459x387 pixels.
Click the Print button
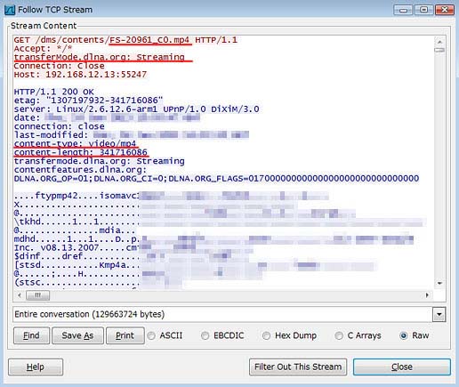(x=125, y=335)
